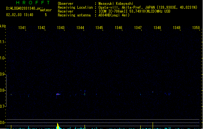Click the Observer field label

point(66,4)
